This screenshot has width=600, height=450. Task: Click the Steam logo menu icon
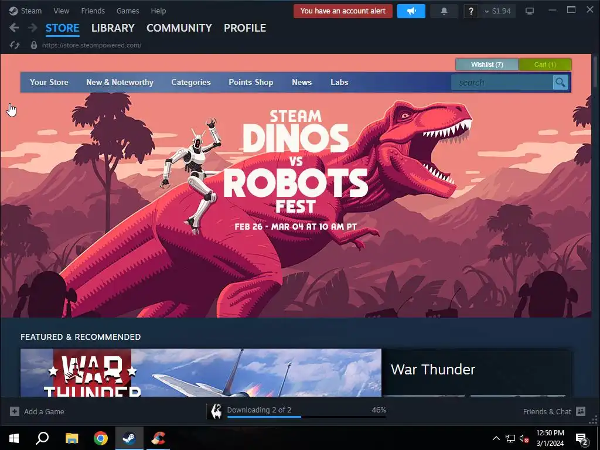click(13, 11)
